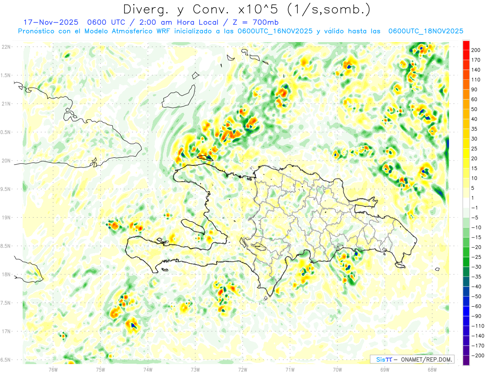Click the negative 90 color scale label

click(x=477, y=316)
